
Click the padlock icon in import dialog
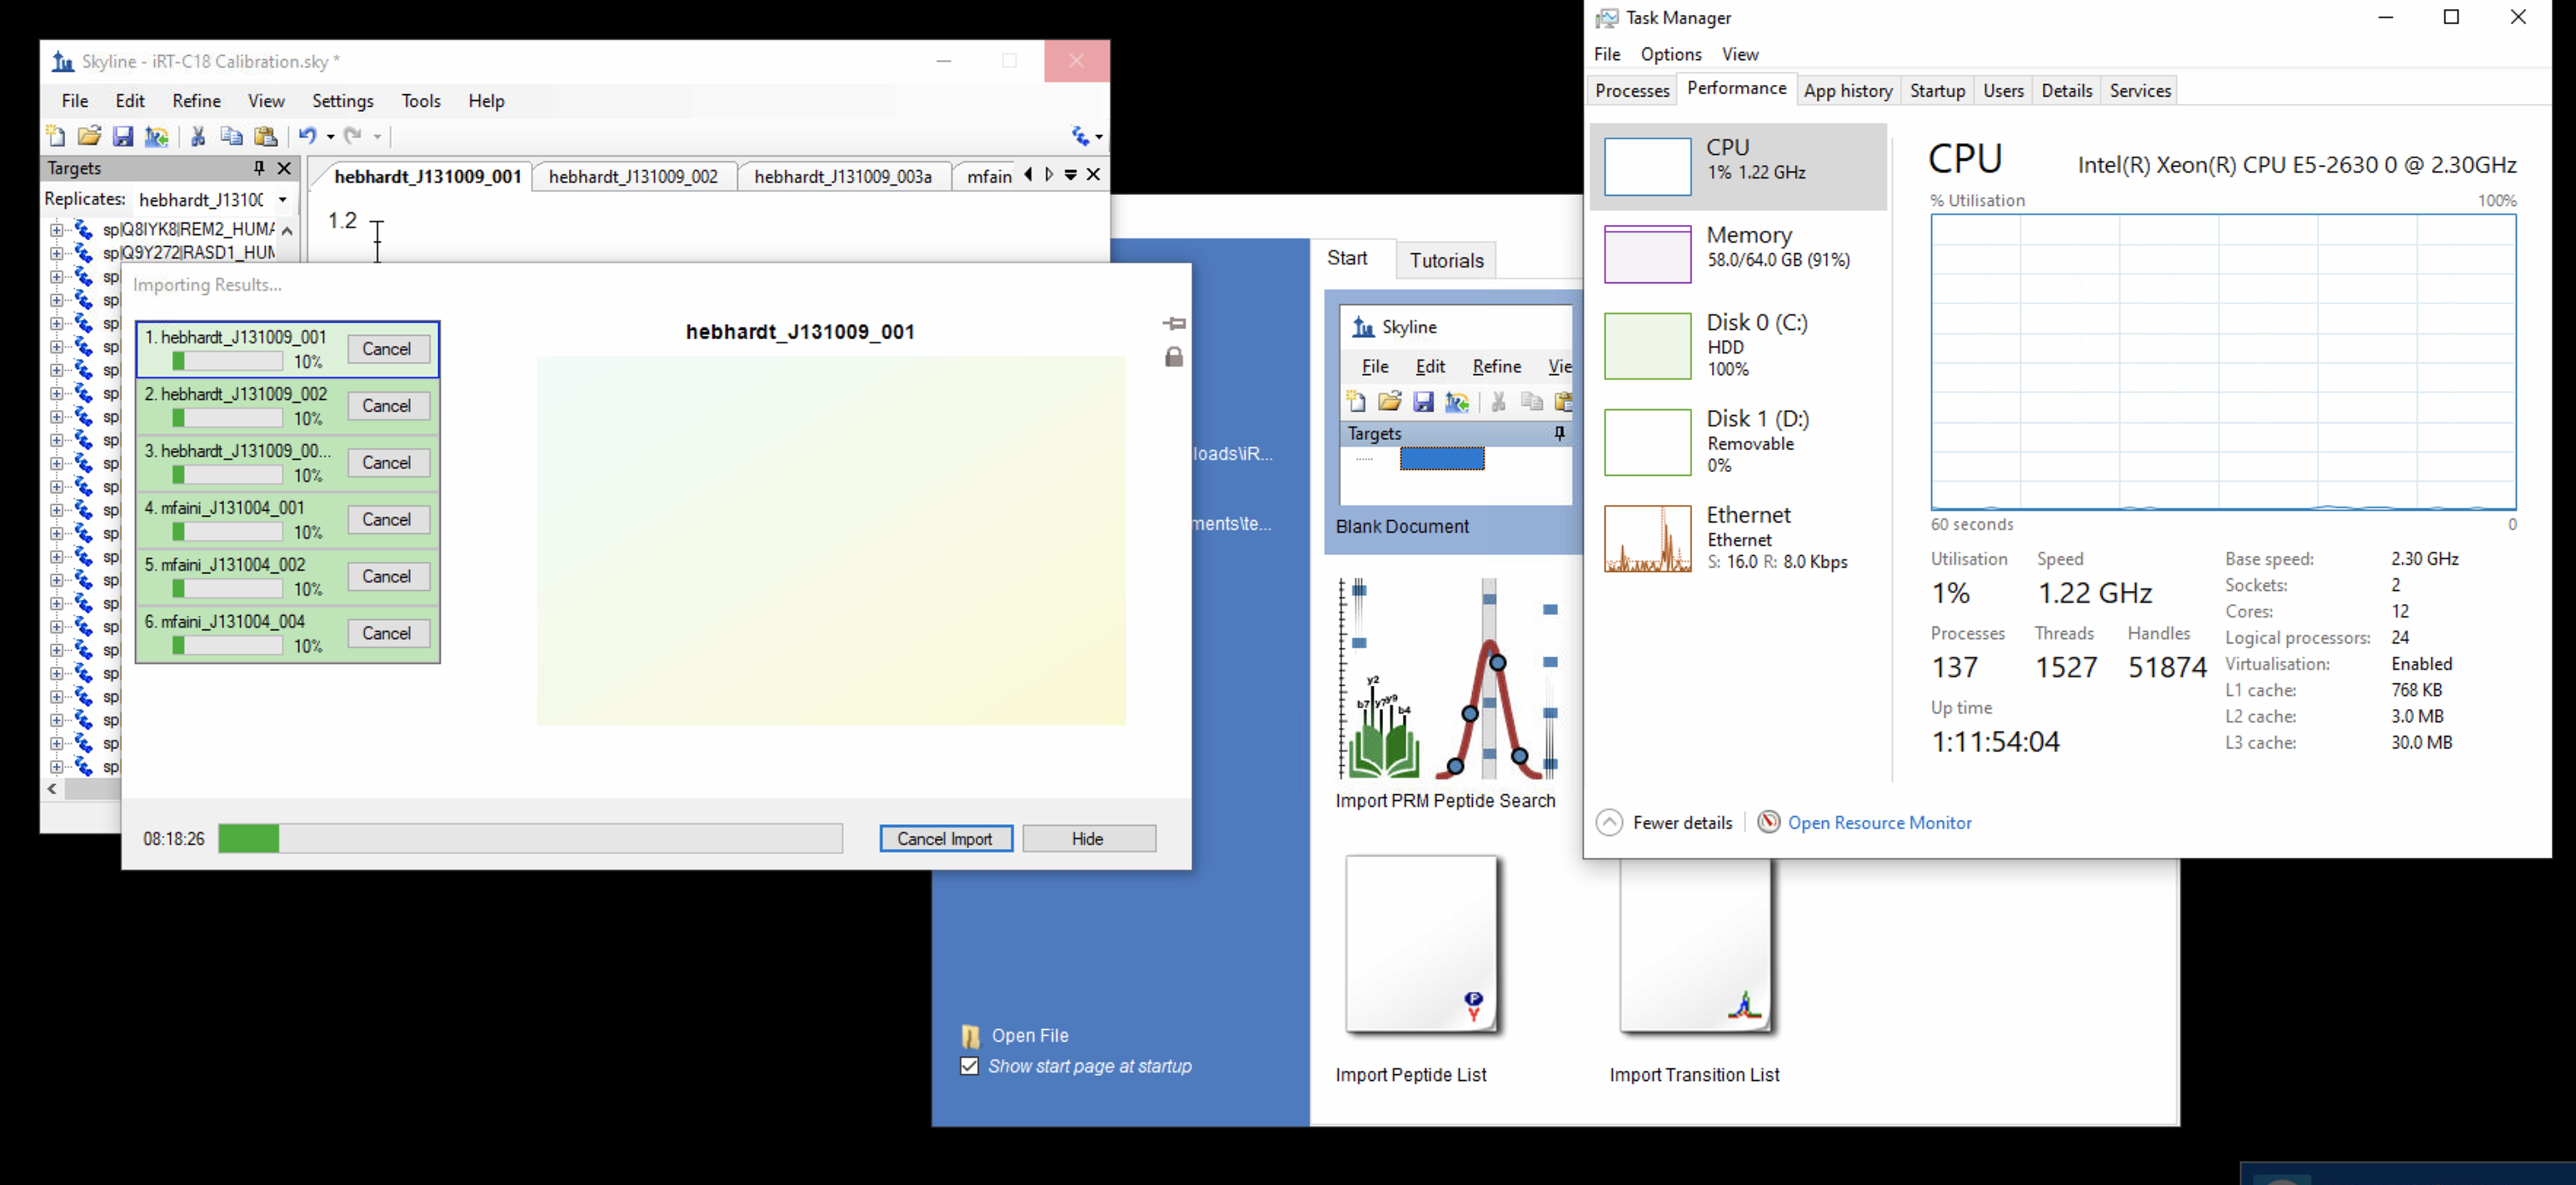point(1174,357)
